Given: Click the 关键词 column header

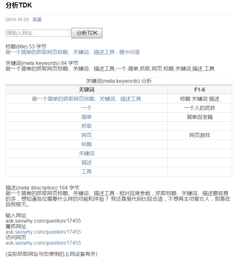Looking at the screenshot, I should [86, 90].
